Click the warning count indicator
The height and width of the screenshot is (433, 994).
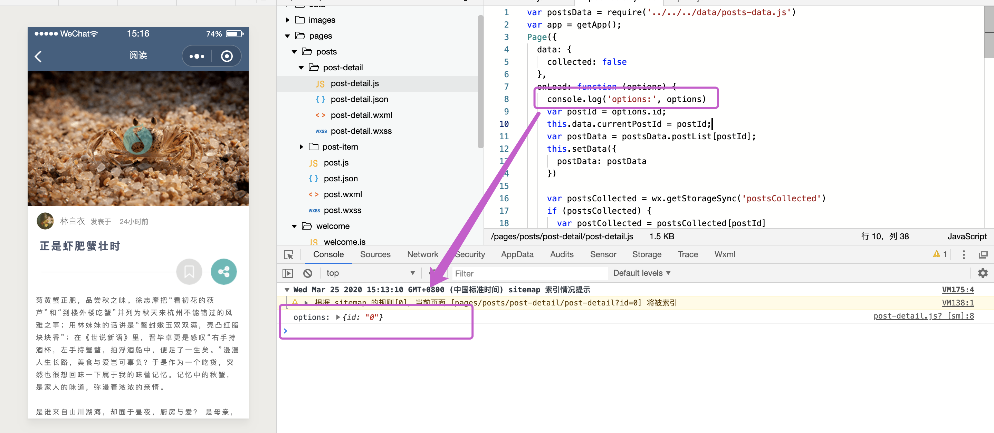tap(940, 254)
